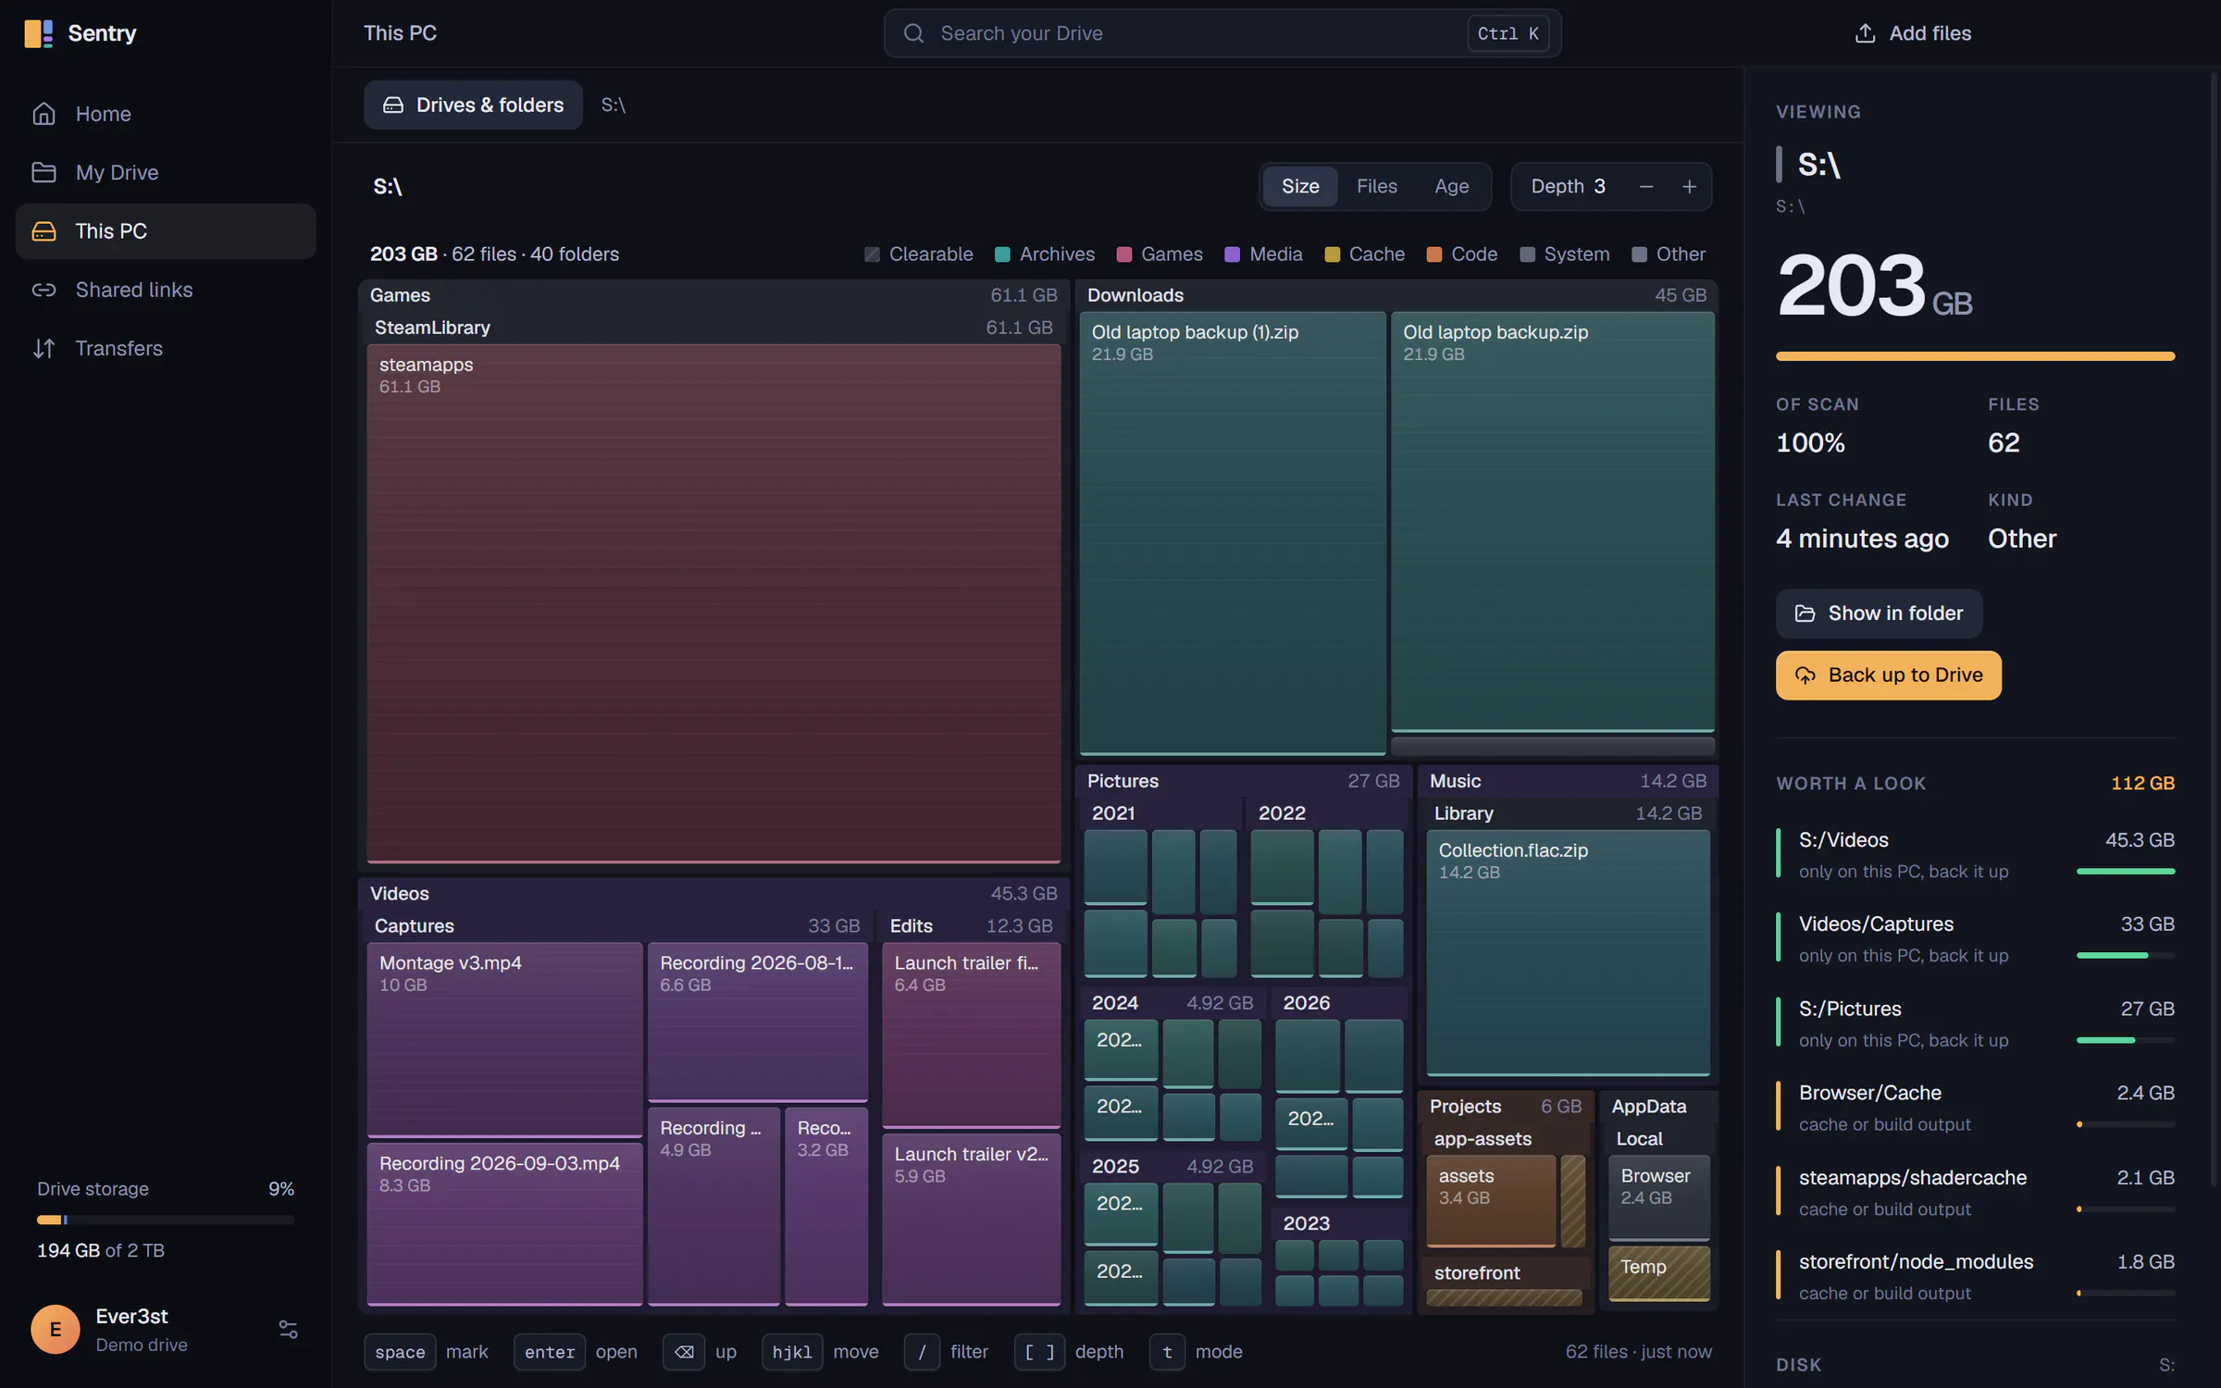Toggle the Games legend filter
The width and height of the screenshot is (2221, 1388).
(x=1159, y=254)
